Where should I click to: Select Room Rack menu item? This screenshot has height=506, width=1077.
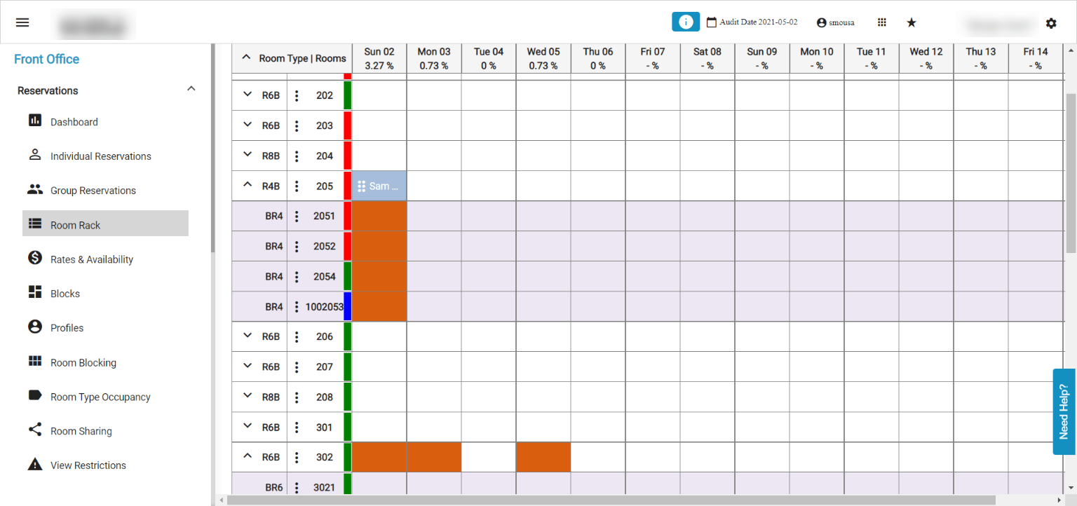click(105, 225)
